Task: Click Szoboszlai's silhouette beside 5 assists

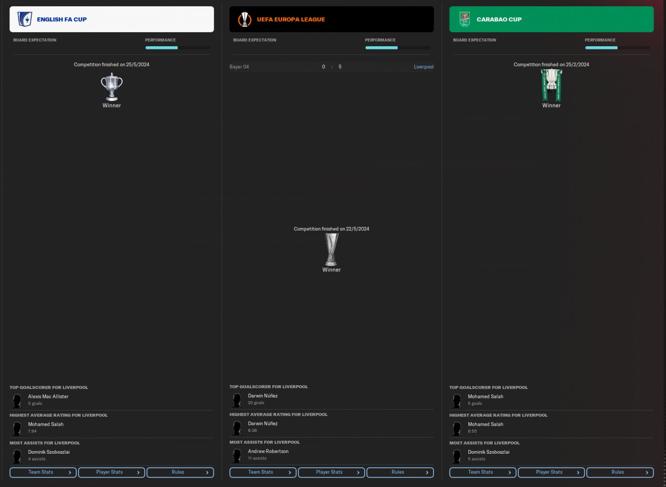Action: [456, 456]
